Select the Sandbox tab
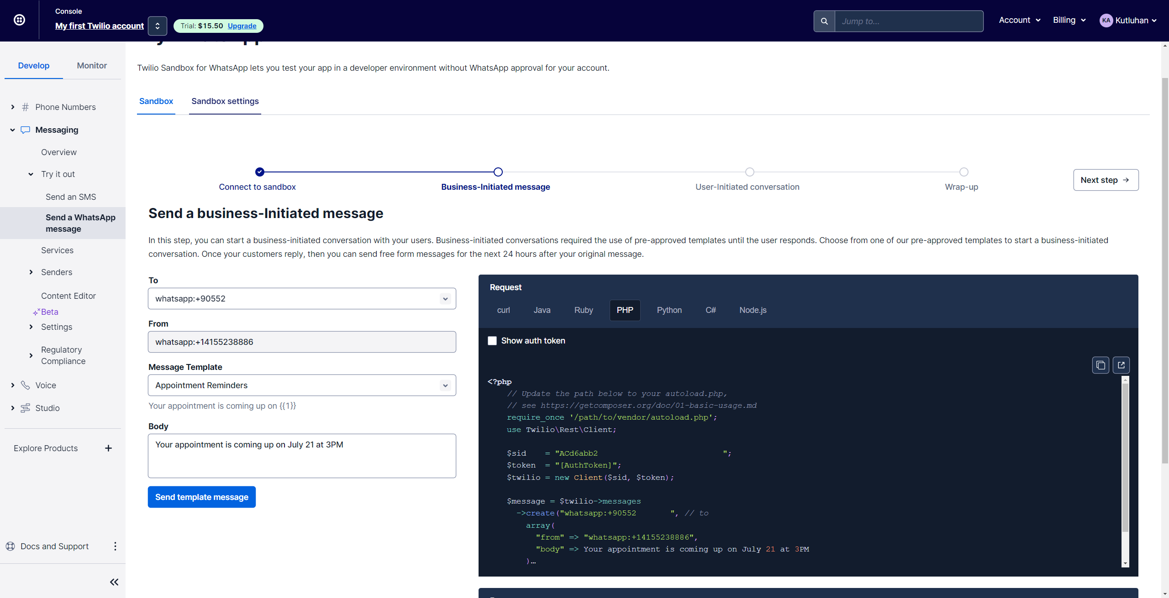Viewport: 1169px width, 598px height. click(156, 101)
